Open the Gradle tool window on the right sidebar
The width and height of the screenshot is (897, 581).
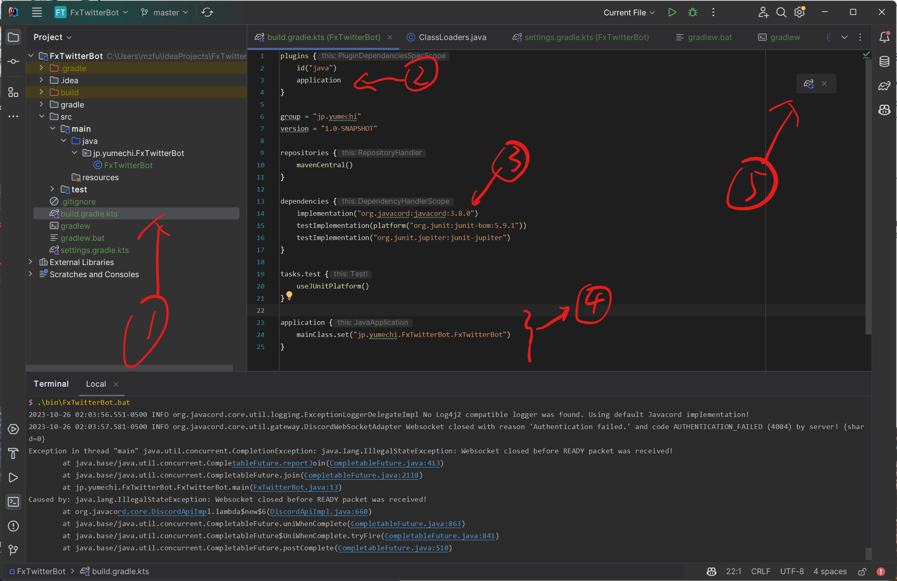pos(884,85)
